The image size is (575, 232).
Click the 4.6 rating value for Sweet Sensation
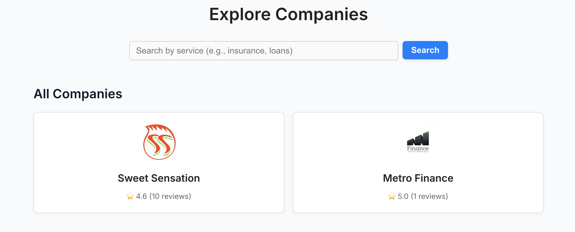pos(141,196)
